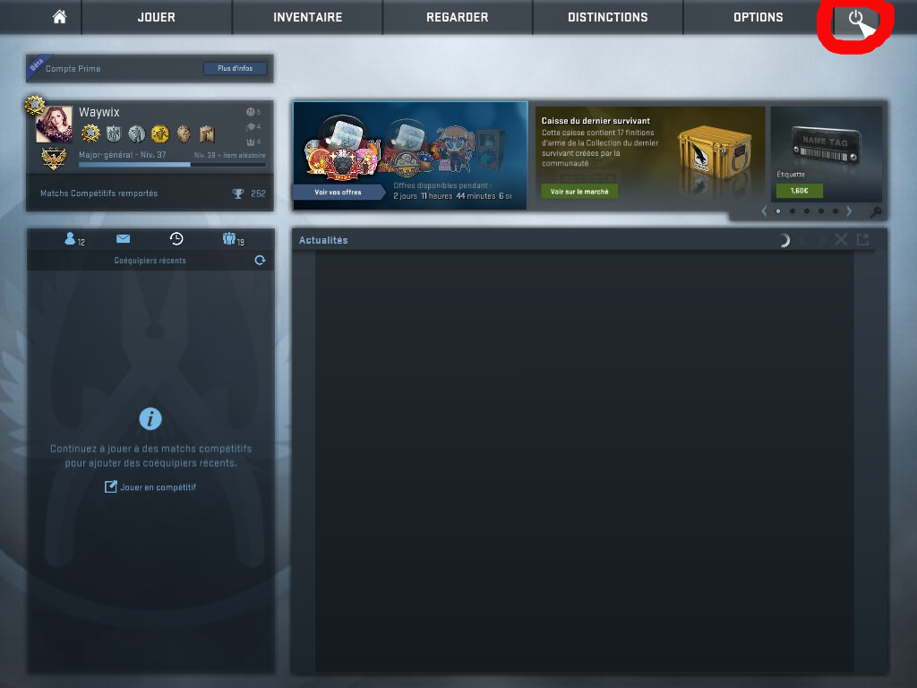Select the second carousel page dot
This screenshot has height=688, width=917.
[x=793, y=211]
